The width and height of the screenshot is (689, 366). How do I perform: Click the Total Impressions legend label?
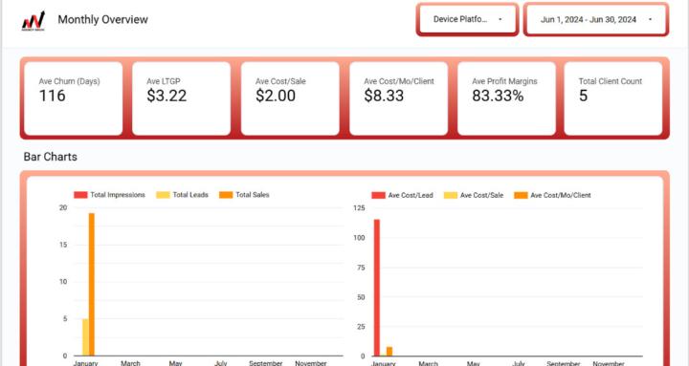[x=118, y=195]
